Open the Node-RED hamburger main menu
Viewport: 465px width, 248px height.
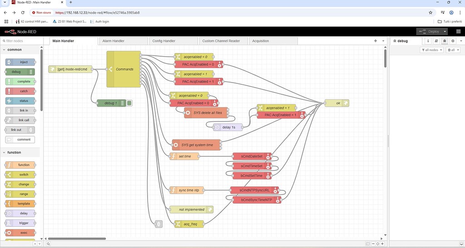458,31
